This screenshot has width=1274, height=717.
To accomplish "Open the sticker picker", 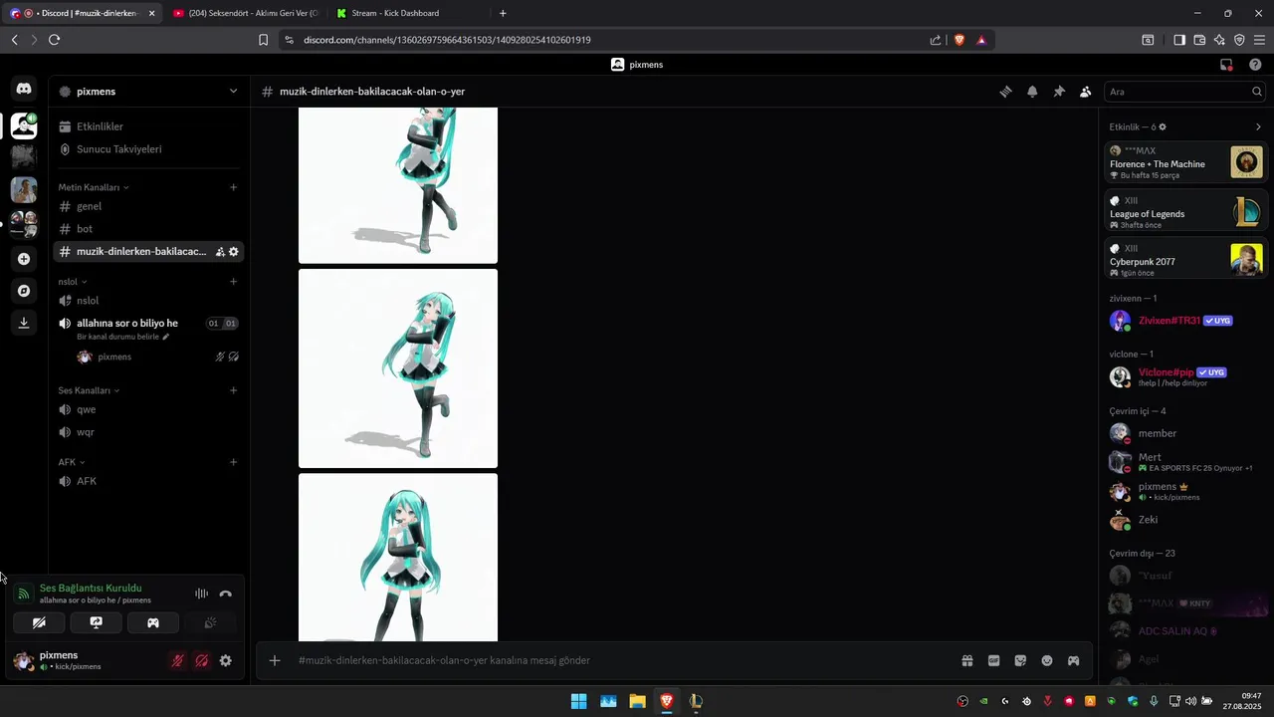I will pos(1020,660).
